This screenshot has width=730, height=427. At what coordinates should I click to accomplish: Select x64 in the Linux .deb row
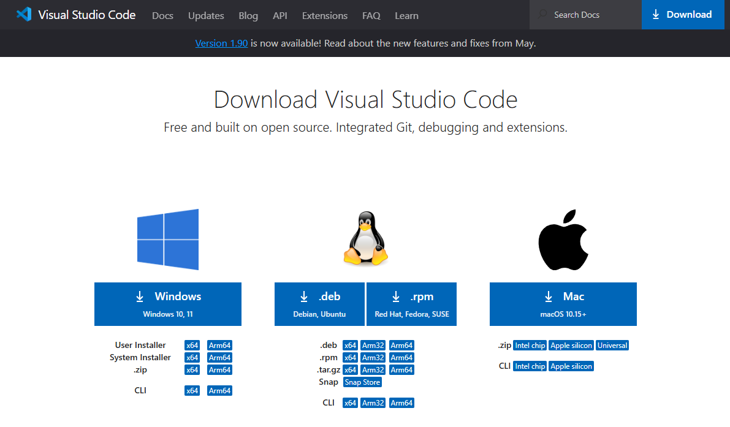click(x=350, y=345)
